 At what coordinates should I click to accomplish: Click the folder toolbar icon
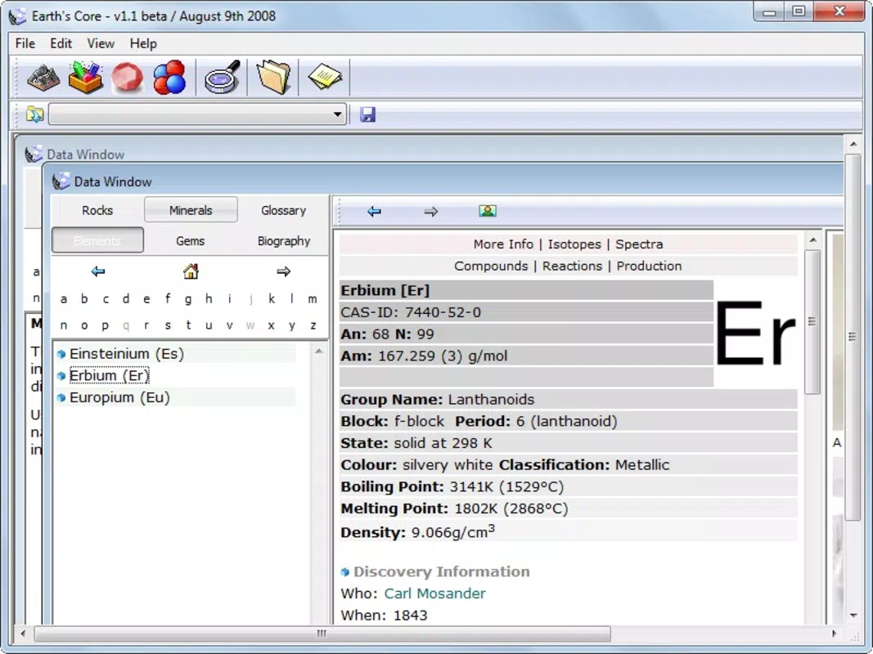273,78
